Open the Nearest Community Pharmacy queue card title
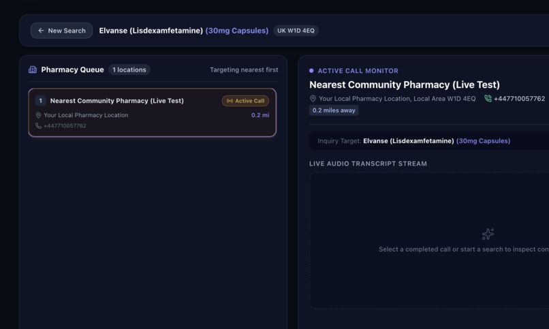The image size is (549, 329). pyautogui.click(x=117, y=101)
